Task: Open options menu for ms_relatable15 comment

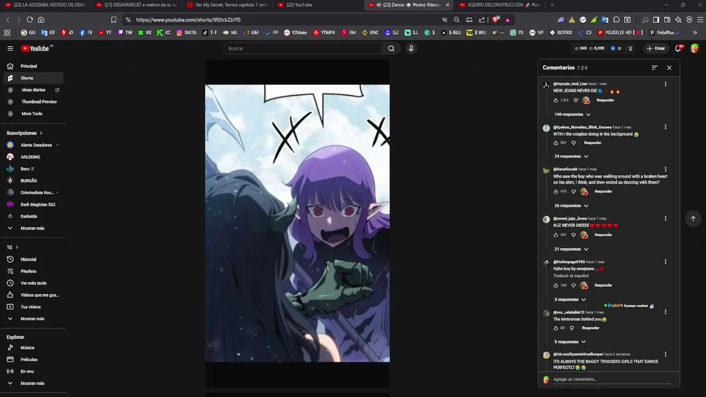Action: (665, 312)
